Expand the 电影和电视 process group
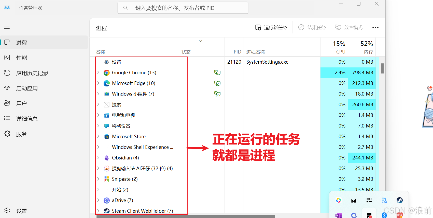 click(98, 115)
